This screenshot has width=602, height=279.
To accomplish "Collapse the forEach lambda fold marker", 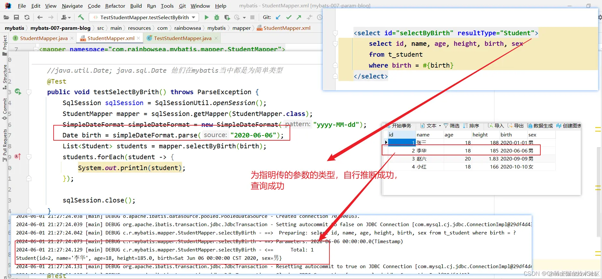I will [x=29, y=157].
